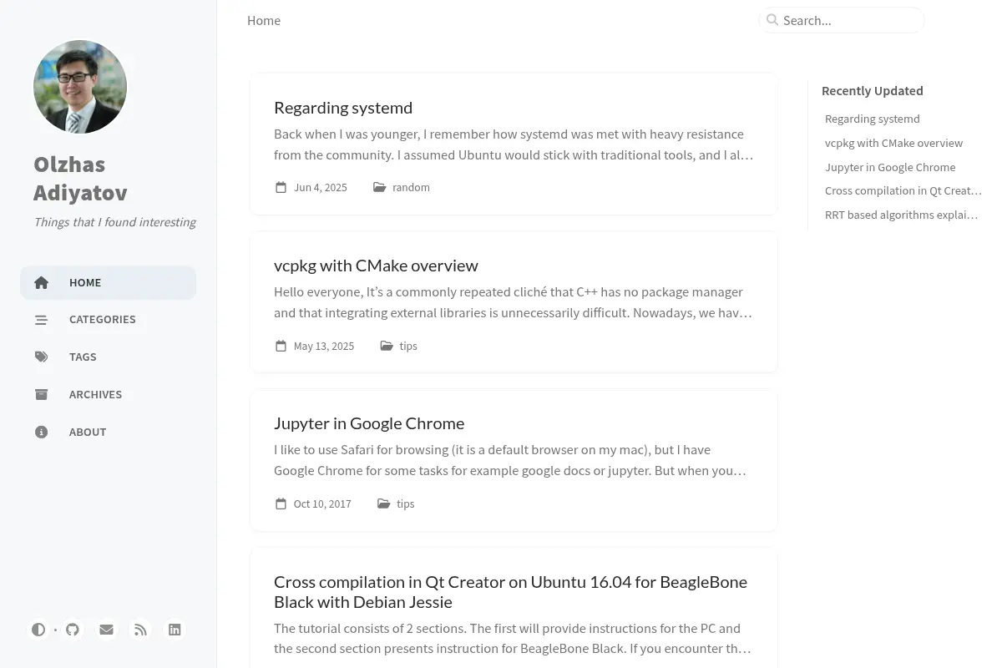
Task: Click the email envelope icon
Action: pos(106,630)
